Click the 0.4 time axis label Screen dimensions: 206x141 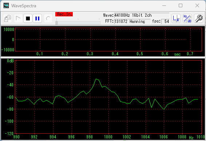tap(115, 54)
